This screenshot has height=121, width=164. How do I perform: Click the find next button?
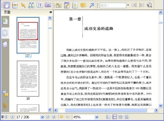point(142,5)
